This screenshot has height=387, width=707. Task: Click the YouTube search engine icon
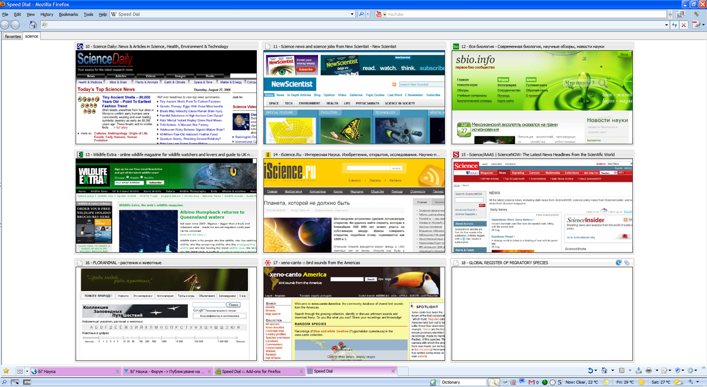pyautogui.click(x=379, y=14)
